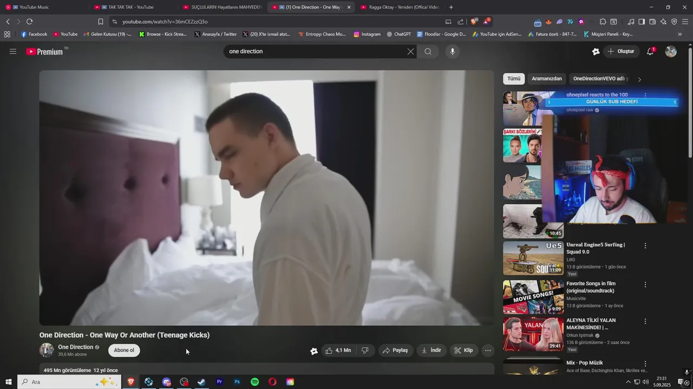Open Unreal Engine5 Surfing video thumbnail
This screenshot has height=389, width=693.
pyautogui.click(x=533, y=258)
